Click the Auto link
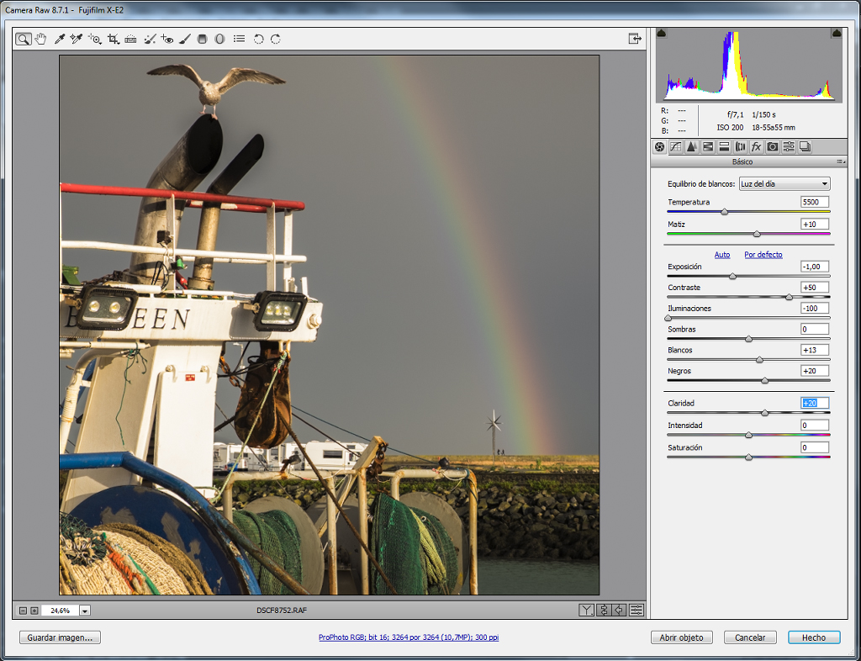This screenshot has width=861, height=661. click(722, 255)
